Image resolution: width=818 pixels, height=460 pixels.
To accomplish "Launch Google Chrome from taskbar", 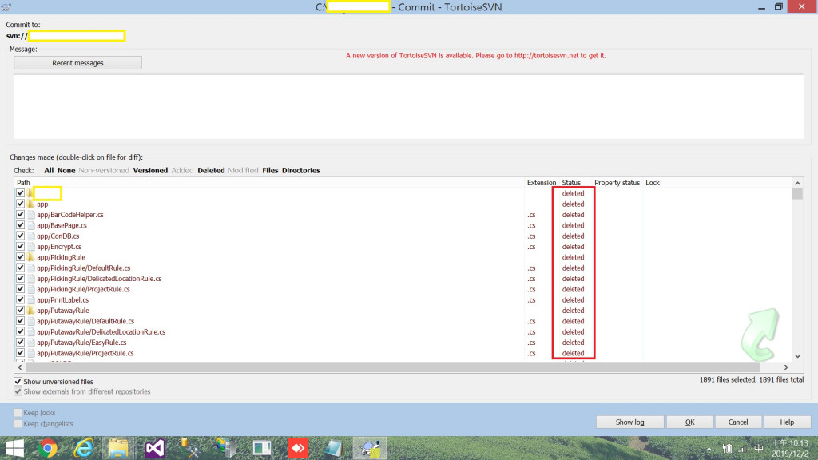I will 48,449.
